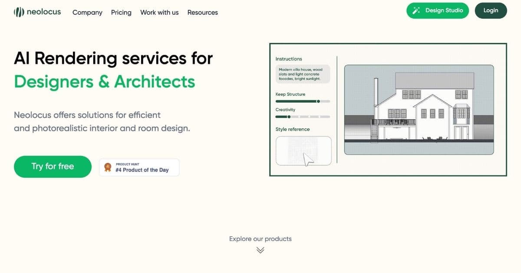Click the 'Instructions' label

pyautogui.click(x=289, y=59)
